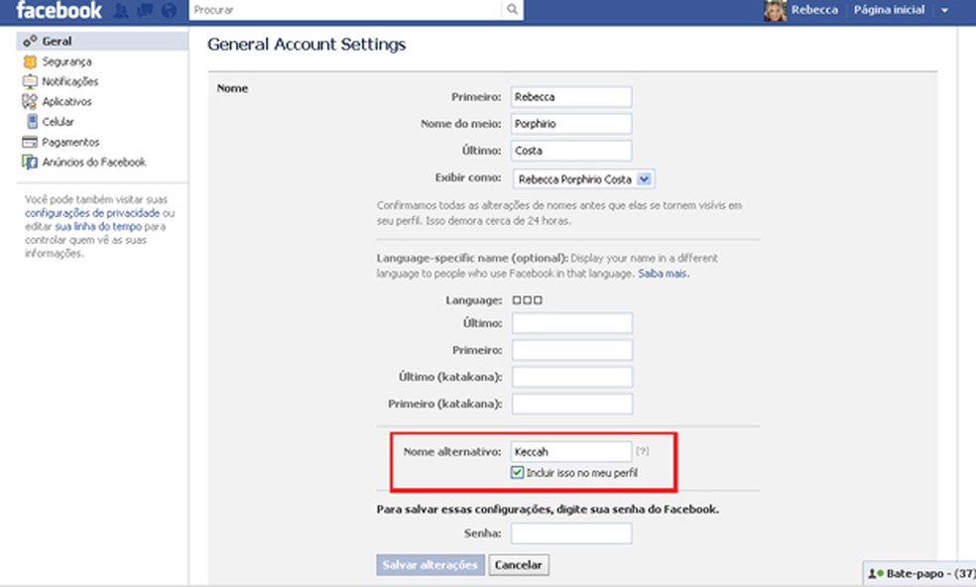Image resolution: width=976 pixels, height=587 pixels.
Task: Toggle 'Incluir isso no meu perfil' checkbox
Action: point(518,473)
